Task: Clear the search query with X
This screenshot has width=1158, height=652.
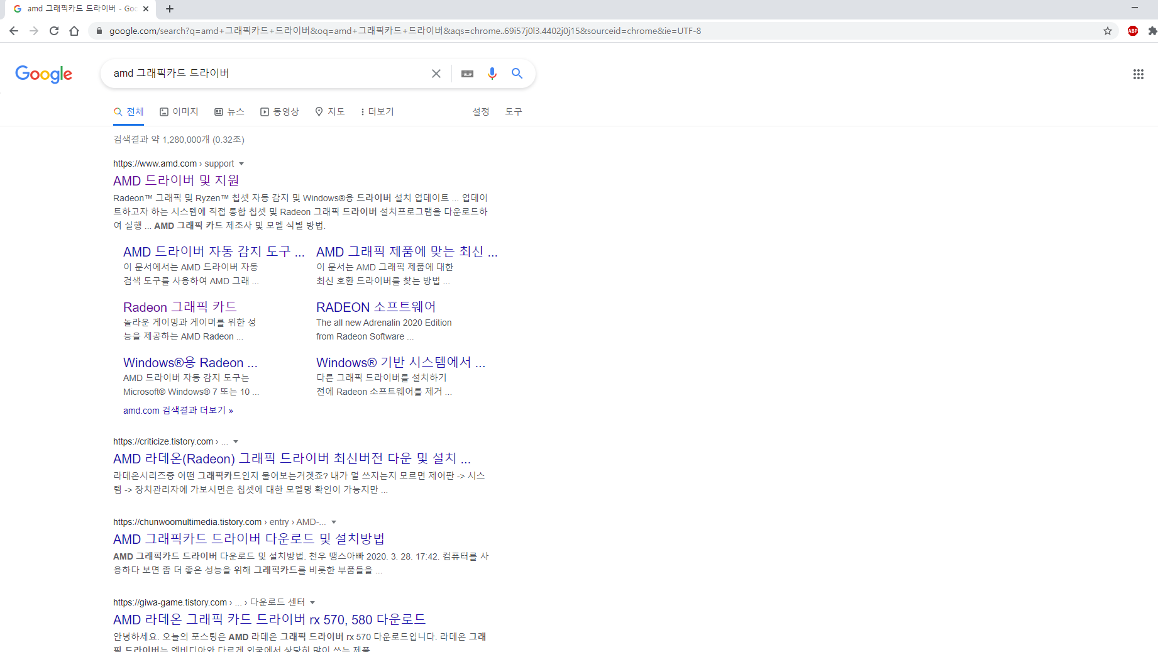Action: tap(436, 74)
